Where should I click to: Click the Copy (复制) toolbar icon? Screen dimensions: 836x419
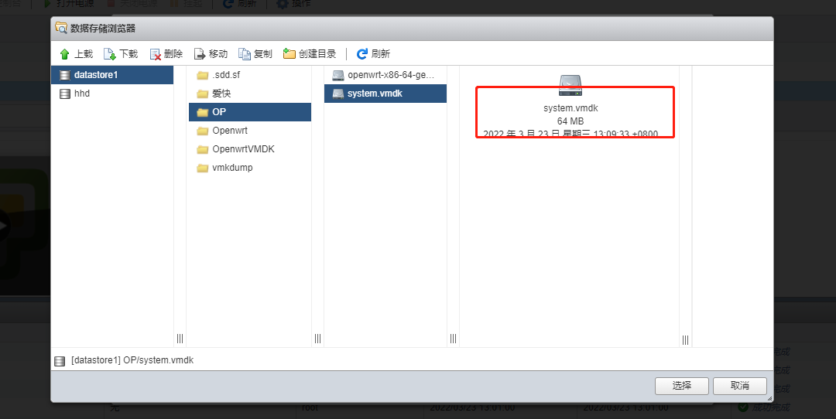(x=245, y=54)
